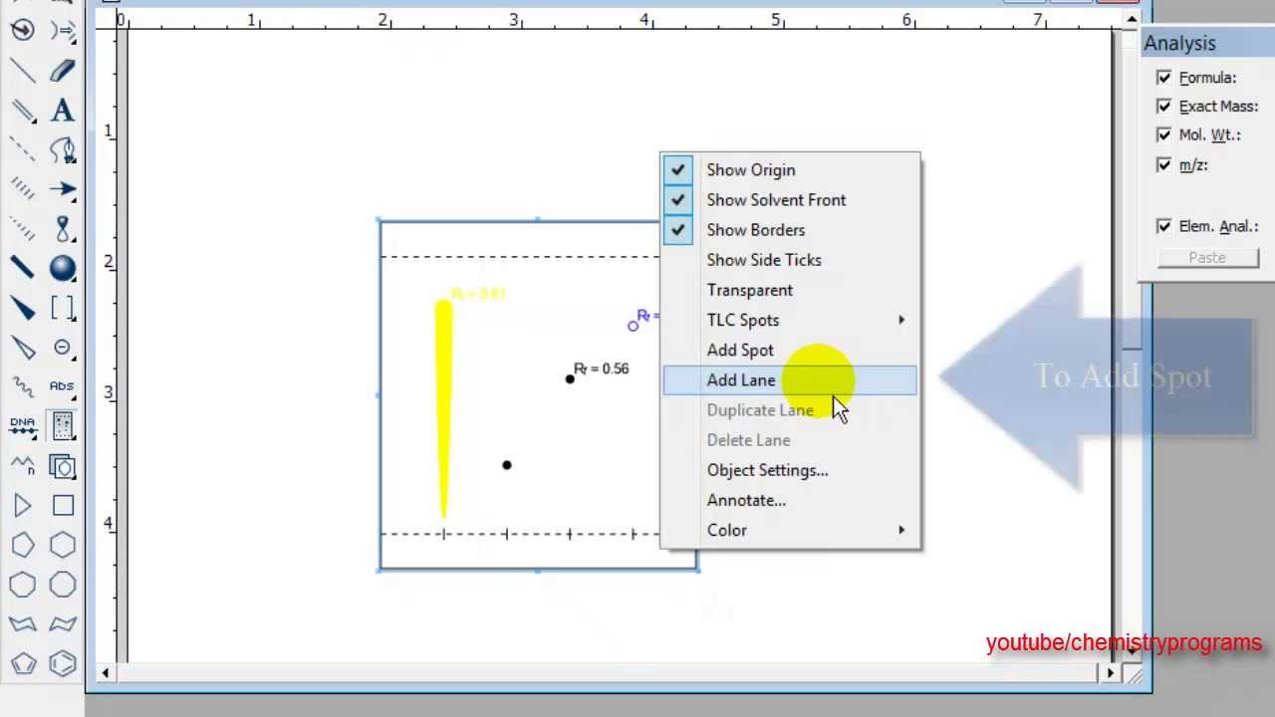Screen dimensions: 1275x717
Task: Select the Bold Wedge bond tool
Action: point(22,308)
